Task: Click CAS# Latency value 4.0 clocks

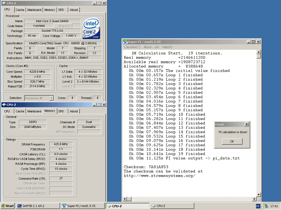Action: coord(61,154)
